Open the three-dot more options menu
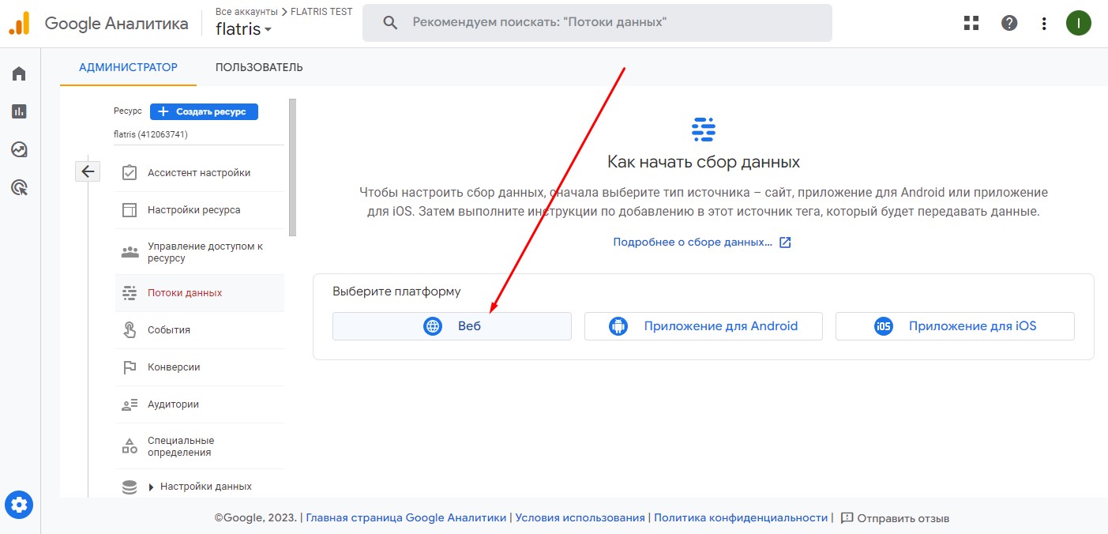 click(1044, 23)
